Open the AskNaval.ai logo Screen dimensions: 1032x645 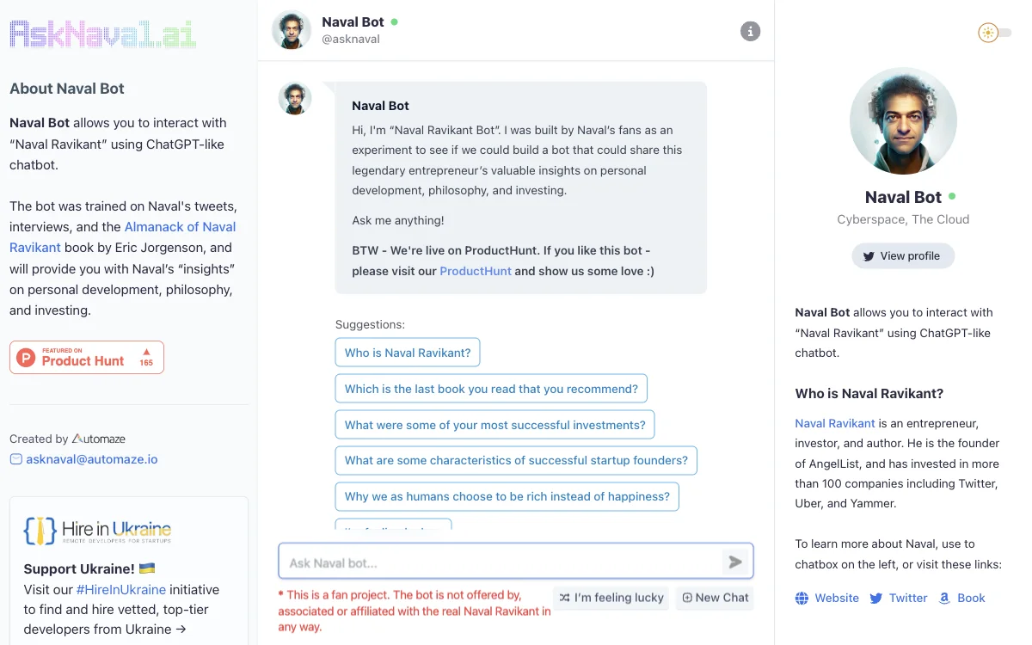(103, 34)
